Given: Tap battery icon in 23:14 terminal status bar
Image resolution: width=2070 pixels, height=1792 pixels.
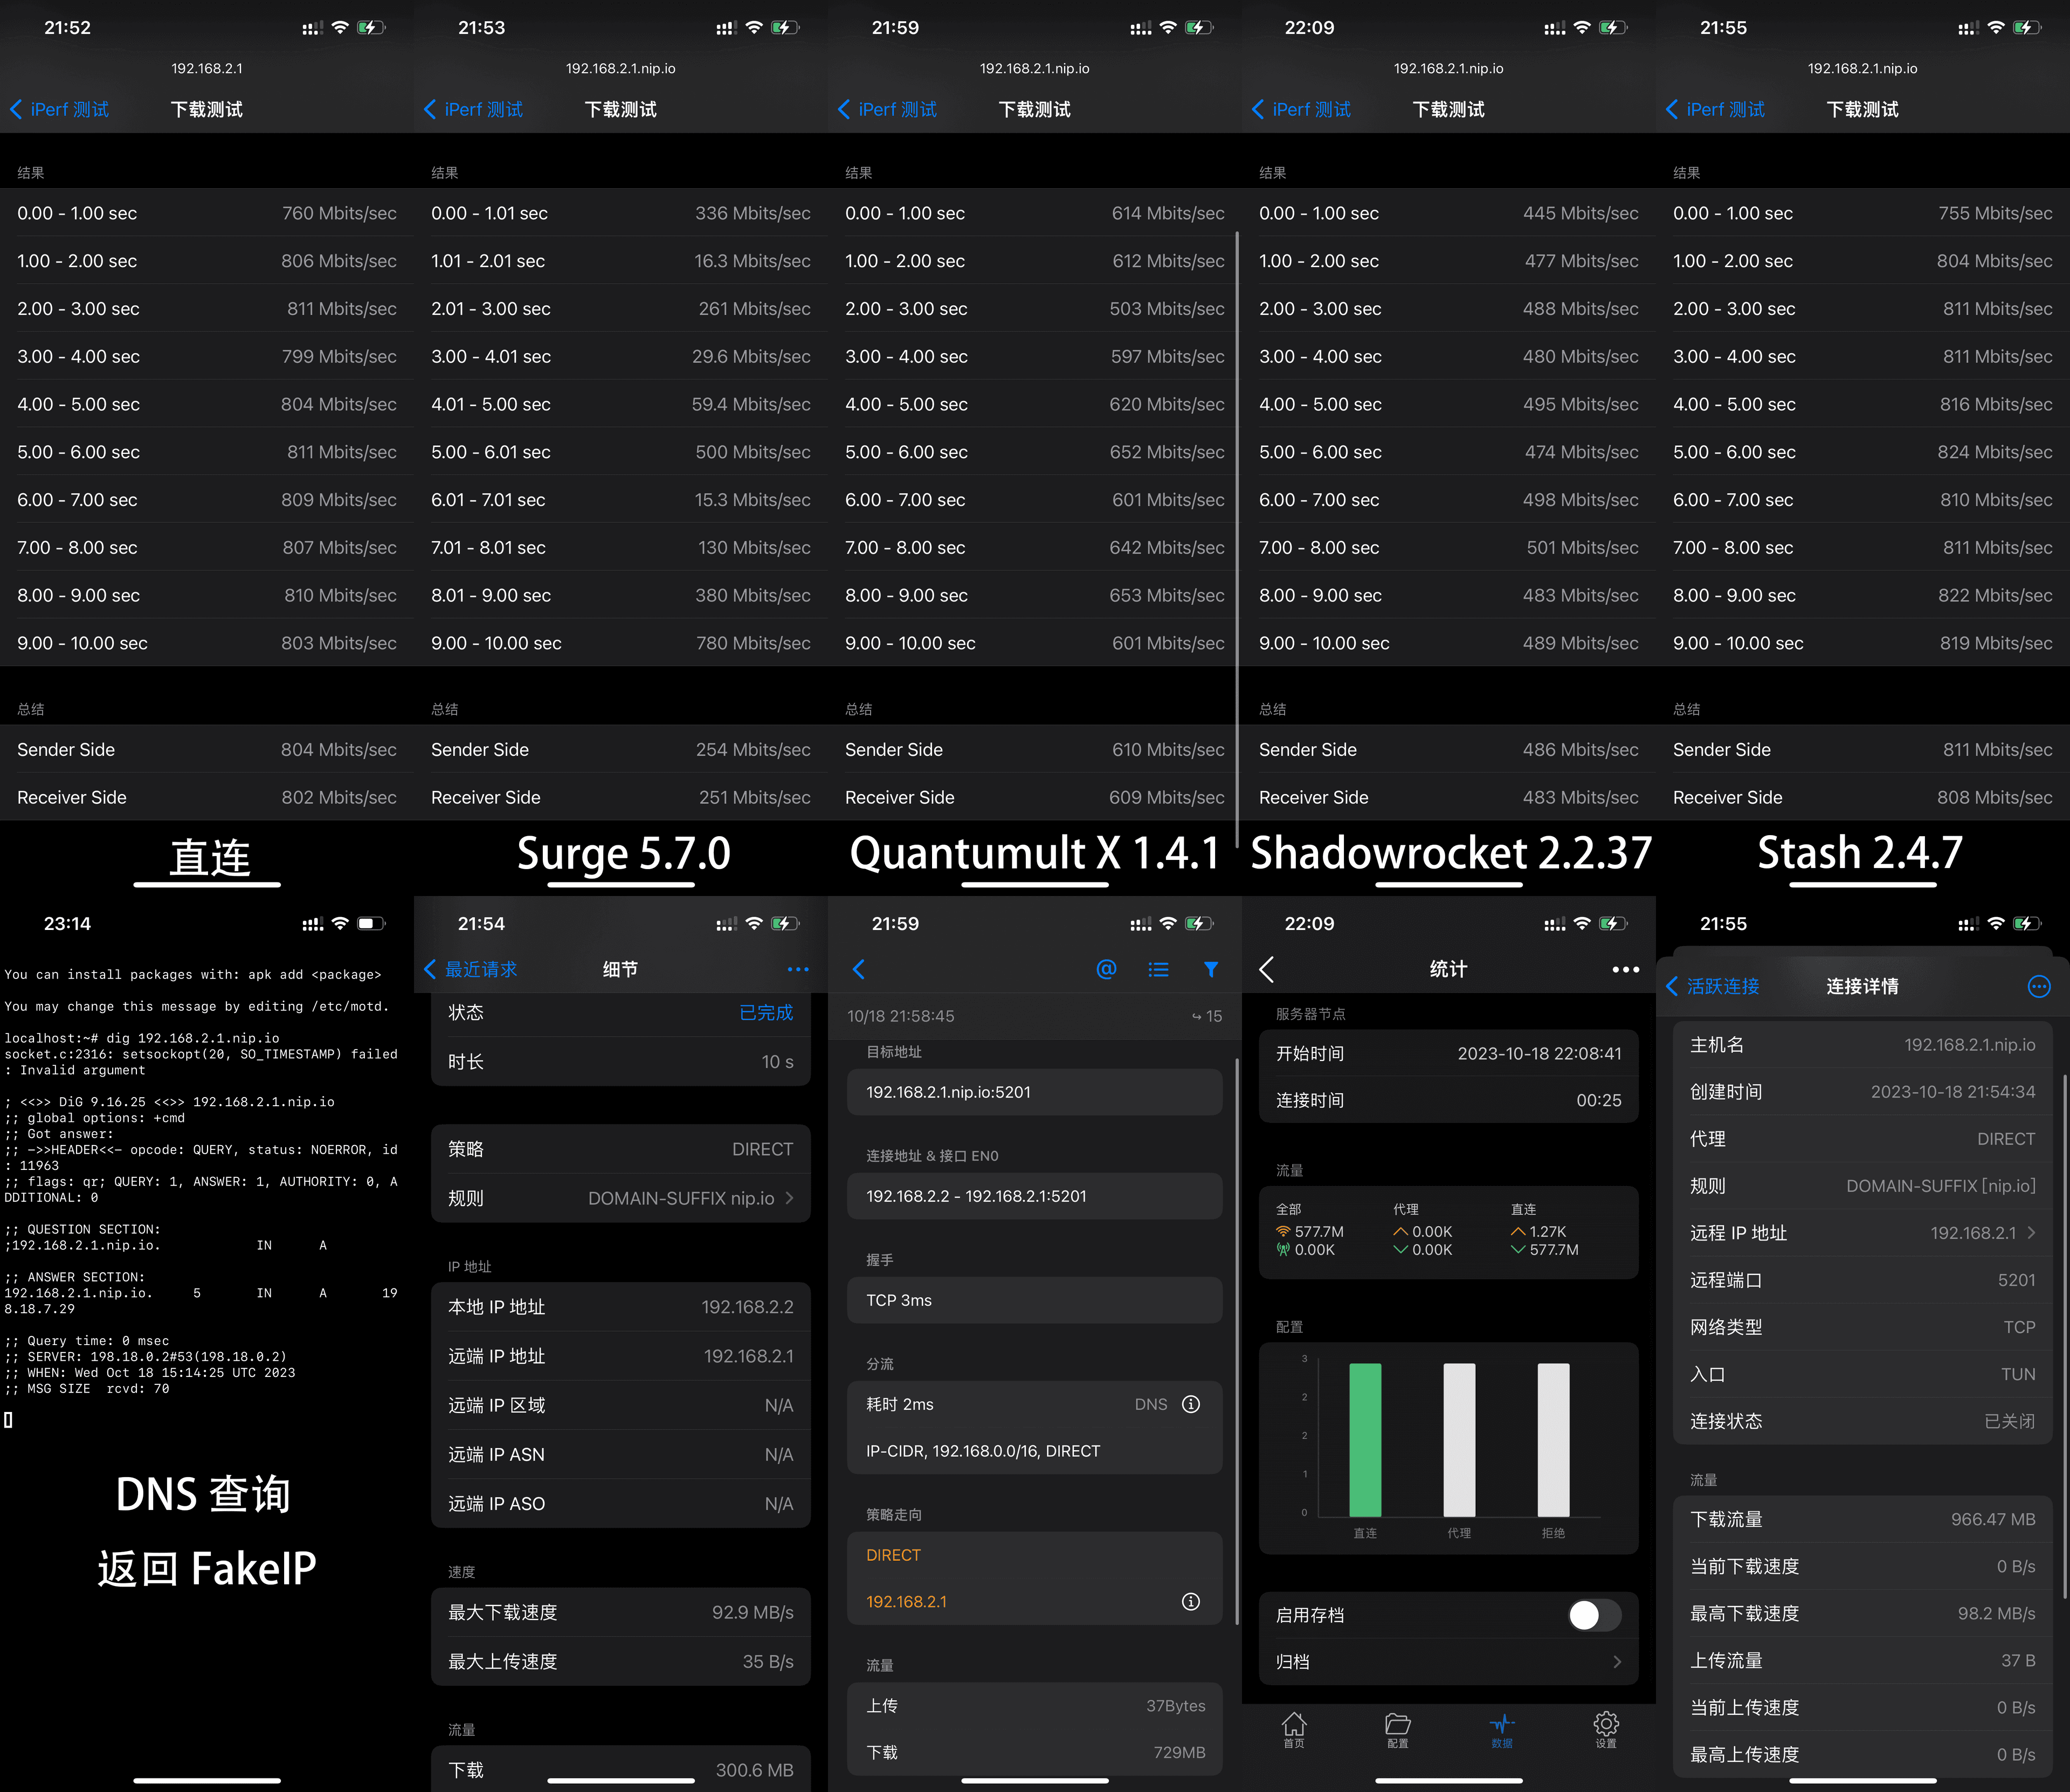Looking at the screenshot, I should 372,924.
